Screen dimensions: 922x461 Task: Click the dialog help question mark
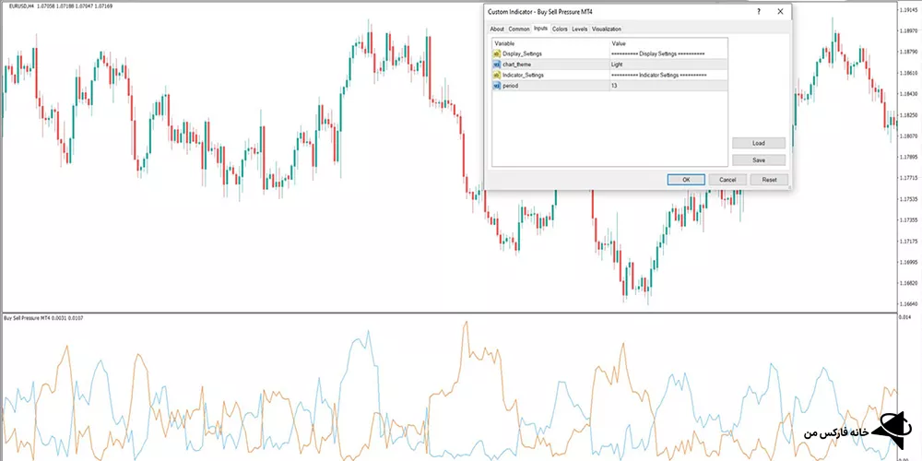pos(758,11)
